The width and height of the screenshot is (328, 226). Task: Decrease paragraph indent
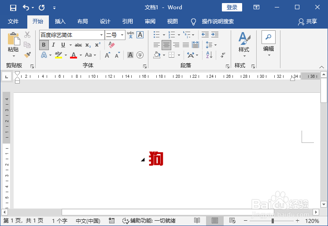(x=205, y=35)
